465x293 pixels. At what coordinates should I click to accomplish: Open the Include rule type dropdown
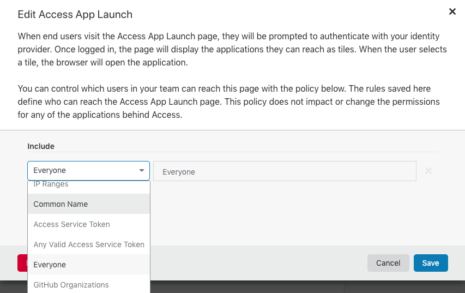[88, 171]
